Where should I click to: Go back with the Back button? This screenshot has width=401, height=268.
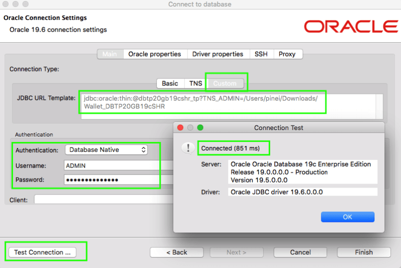(177, 252)
